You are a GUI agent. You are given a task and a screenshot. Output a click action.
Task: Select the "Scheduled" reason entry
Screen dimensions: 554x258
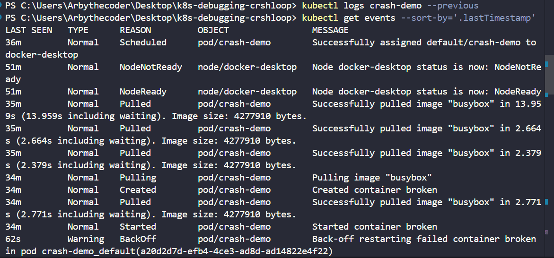[143, 43]
